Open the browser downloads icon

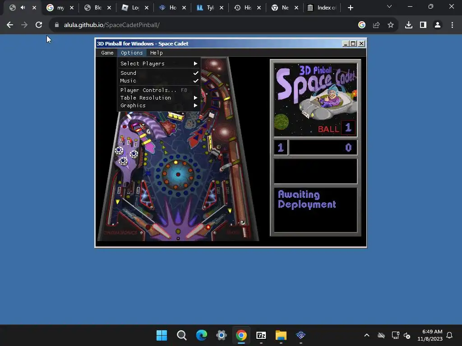[409, 25]
